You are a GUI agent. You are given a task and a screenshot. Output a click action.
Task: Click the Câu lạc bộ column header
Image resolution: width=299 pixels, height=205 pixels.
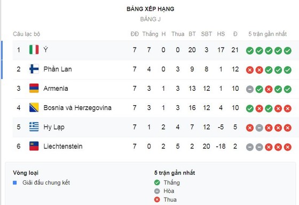coord(27,34)
